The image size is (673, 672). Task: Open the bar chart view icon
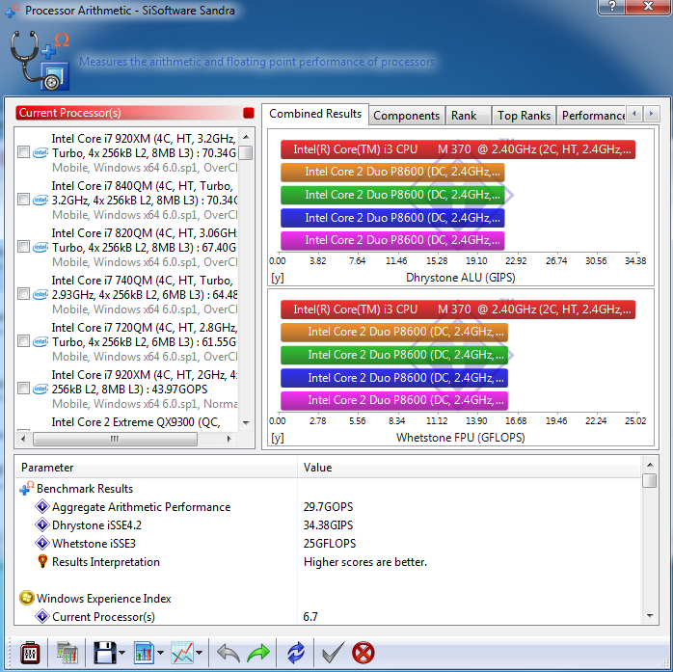point(144,653)
